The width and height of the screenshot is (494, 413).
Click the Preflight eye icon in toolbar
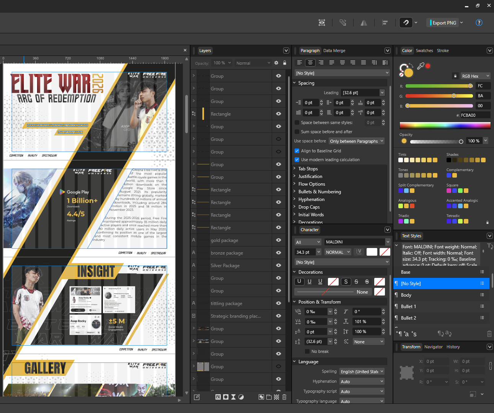pyautogui.click(x=322, y=23)
